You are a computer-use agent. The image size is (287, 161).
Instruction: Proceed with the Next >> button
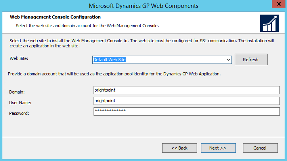click(x=218, y=148)
